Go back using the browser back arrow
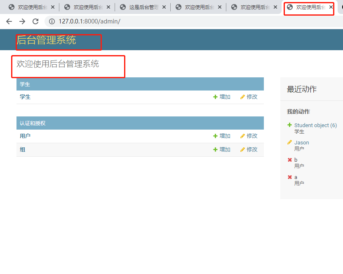Viewport: 343px width, 274px height. coord(9,21)
